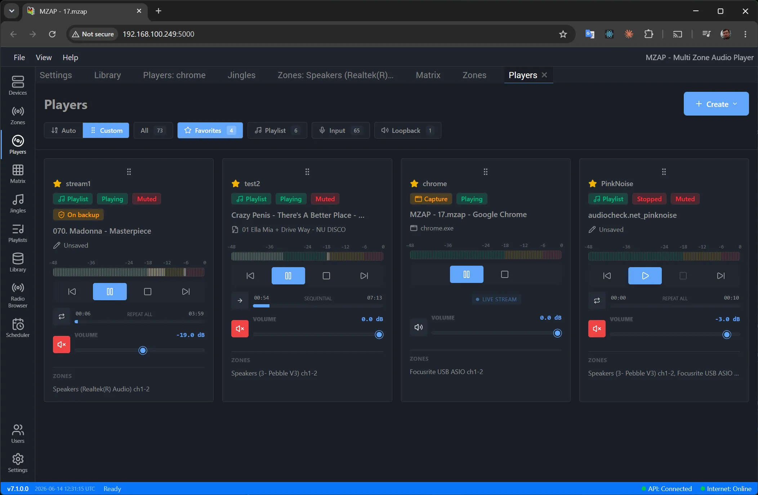758x495 pixels.
Task: Switch to the Settings tab
Action: pos(56,75)
